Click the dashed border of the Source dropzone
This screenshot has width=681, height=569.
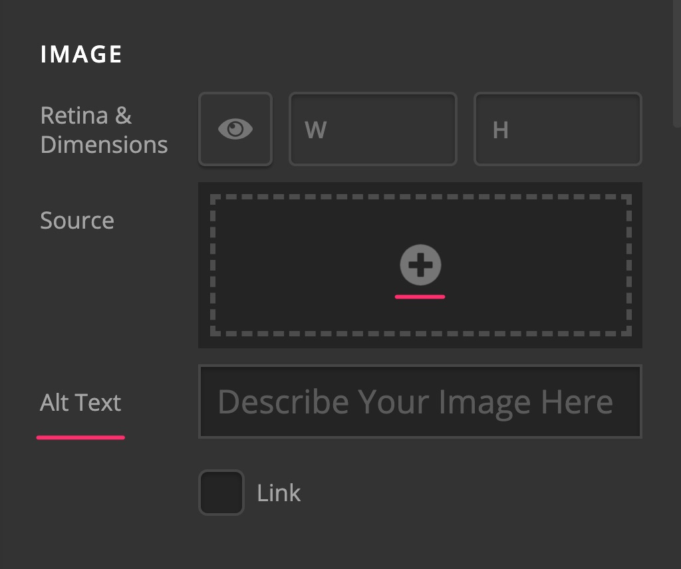coord(420,197)
